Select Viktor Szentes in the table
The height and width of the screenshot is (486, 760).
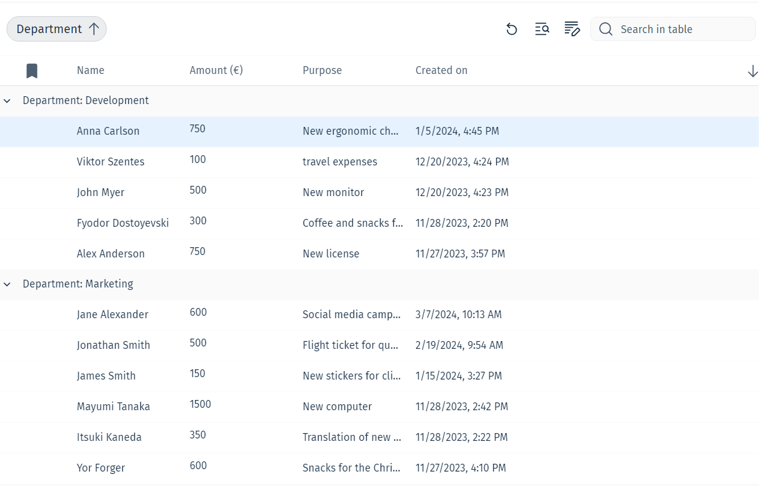[x=111, y=162]
